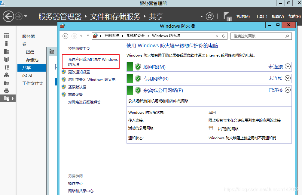The height and width of the screenshot is (195, 302).
Task: Click firewall window title bar icon
Action: point(63,26)
